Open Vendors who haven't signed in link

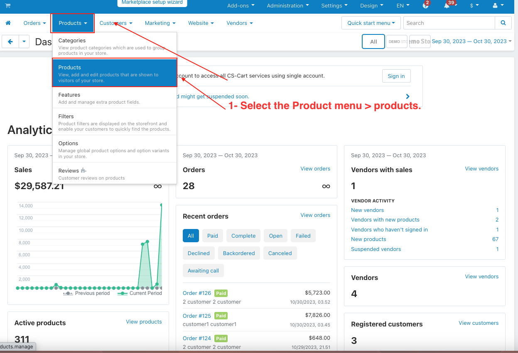click(389, 230)
